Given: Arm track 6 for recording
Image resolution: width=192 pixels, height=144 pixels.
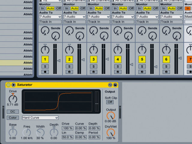Looking at the screenshot, I should (x=166, y=72).
